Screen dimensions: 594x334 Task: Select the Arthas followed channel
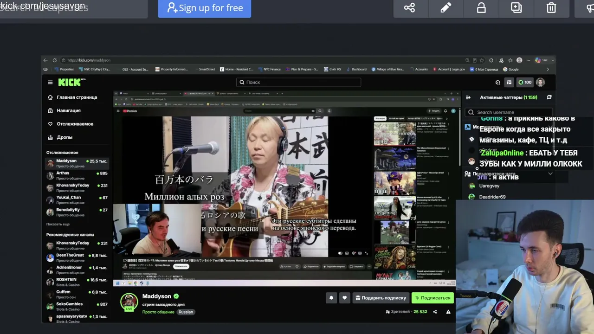77,175
